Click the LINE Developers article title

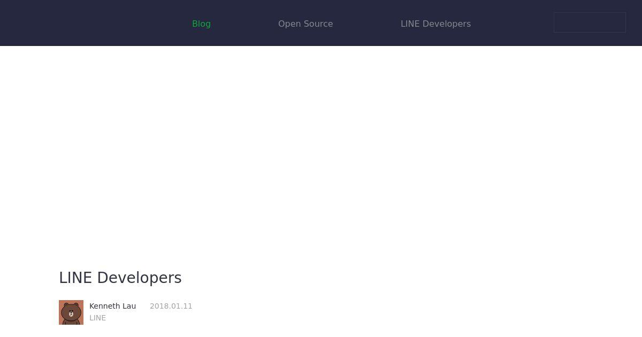[120, 278]
